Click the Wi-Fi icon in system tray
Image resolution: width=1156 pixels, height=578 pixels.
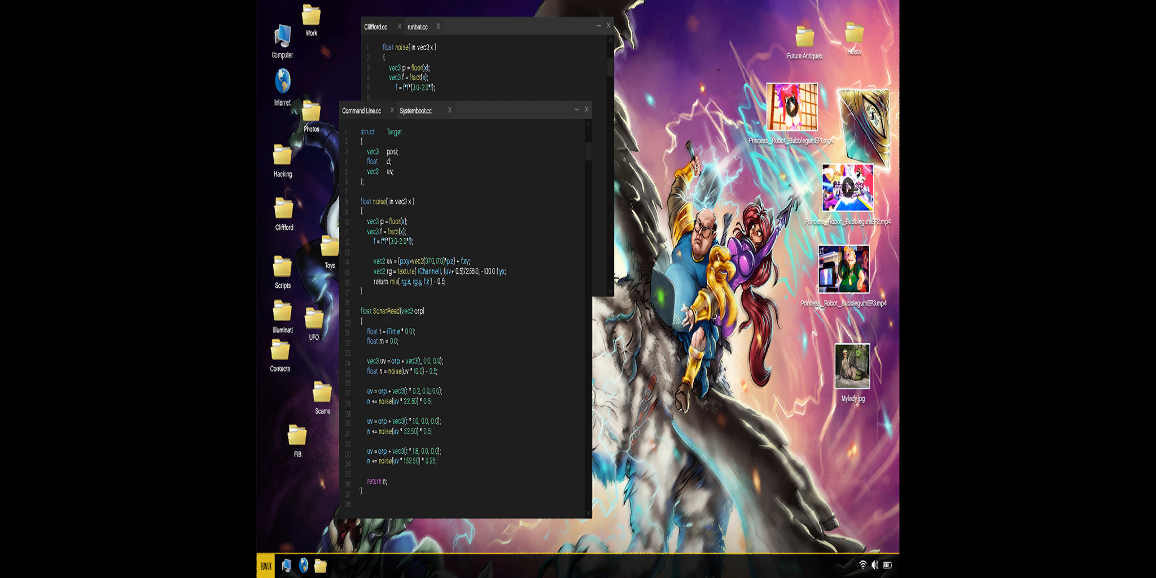click(x=862, y=565)
